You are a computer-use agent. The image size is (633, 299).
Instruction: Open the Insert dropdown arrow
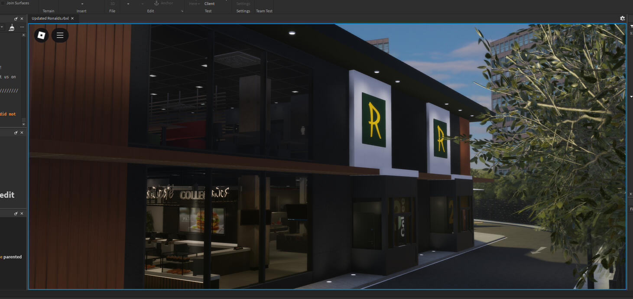coord(82,3)
